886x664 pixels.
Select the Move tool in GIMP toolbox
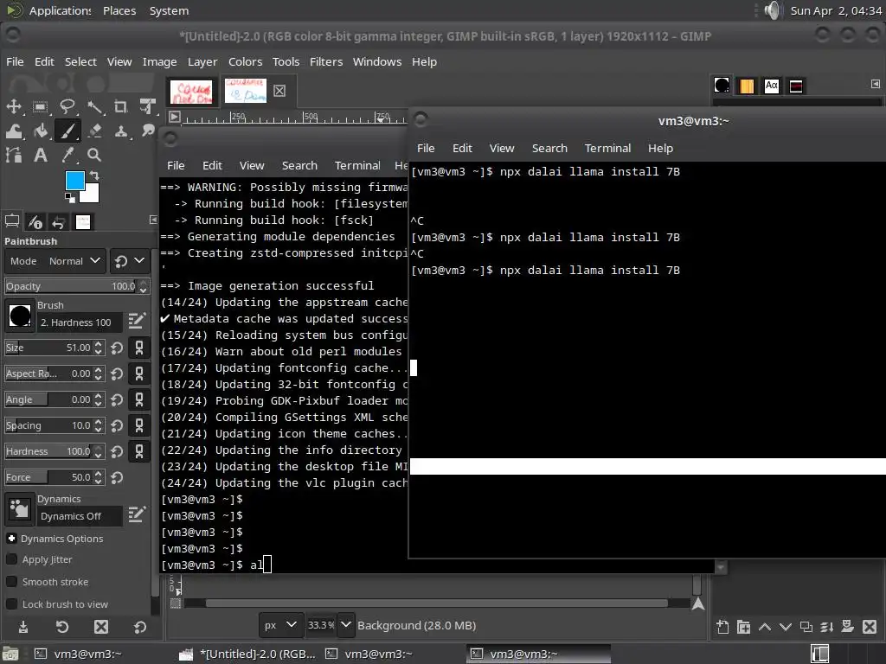(14, 106)
